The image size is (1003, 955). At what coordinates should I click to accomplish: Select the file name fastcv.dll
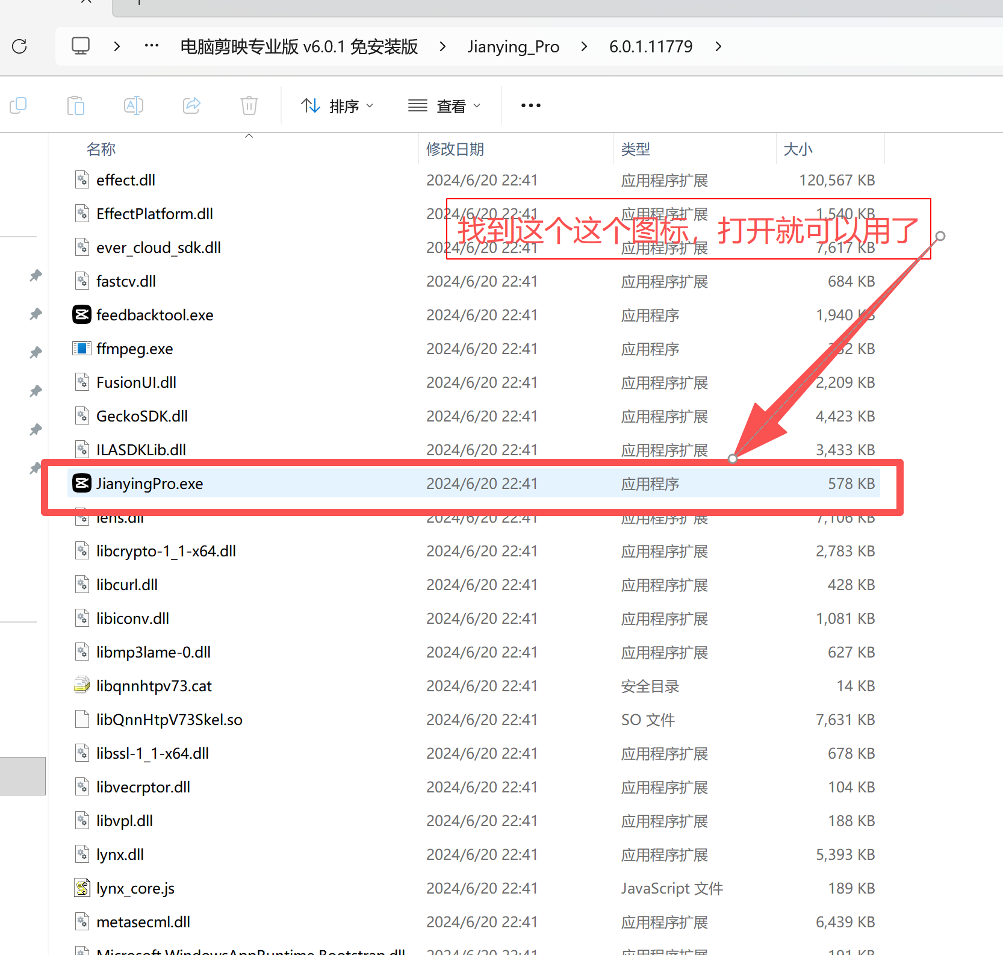(x=126, y=281)
